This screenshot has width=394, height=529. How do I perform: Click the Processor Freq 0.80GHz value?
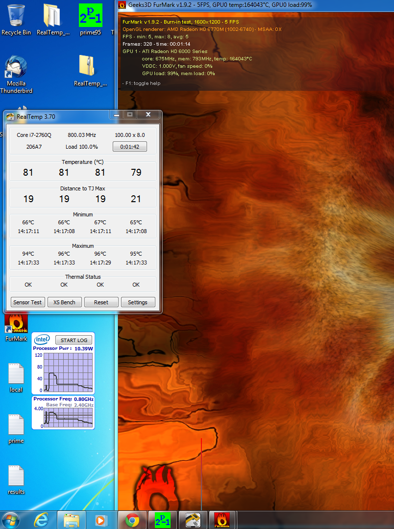84,399
